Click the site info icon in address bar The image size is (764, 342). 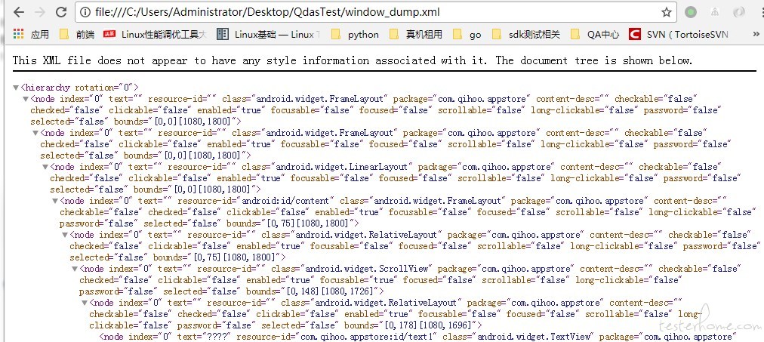85,12
